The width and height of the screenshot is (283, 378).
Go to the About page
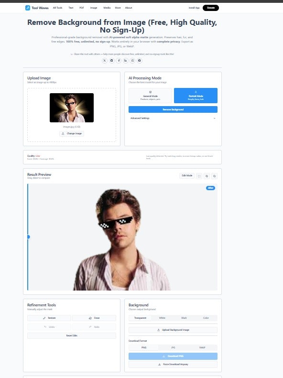tap(129, 8)
